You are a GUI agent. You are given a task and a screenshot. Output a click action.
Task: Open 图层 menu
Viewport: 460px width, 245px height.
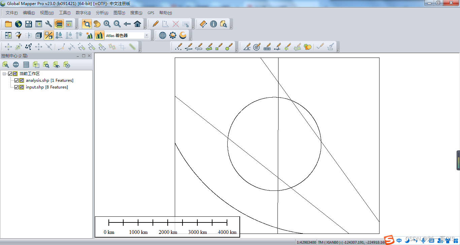pyautogui.click(x=119, y=13)
